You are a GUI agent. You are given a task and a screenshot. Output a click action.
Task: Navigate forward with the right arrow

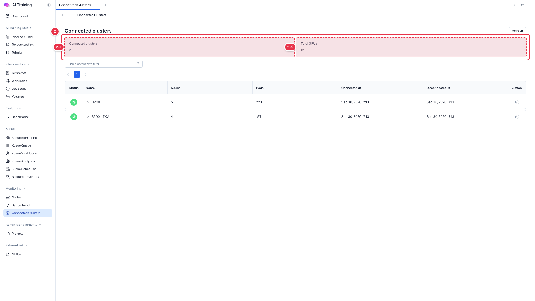[x=71, y=15]
